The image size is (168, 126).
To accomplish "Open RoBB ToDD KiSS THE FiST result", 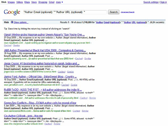I will click(43, 90).
